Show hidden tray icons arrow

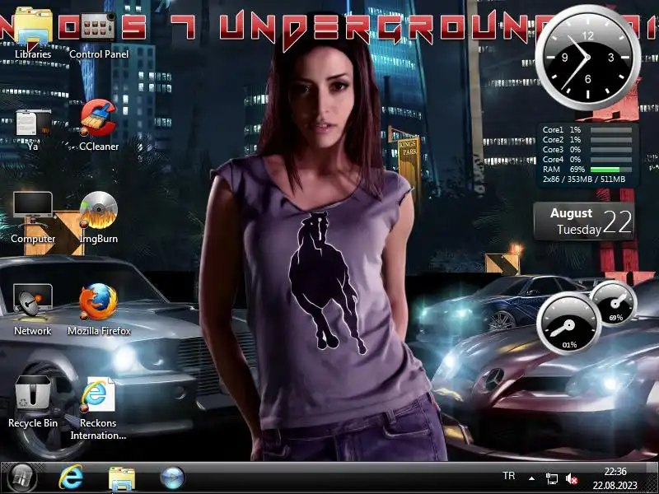coord(531,478)
